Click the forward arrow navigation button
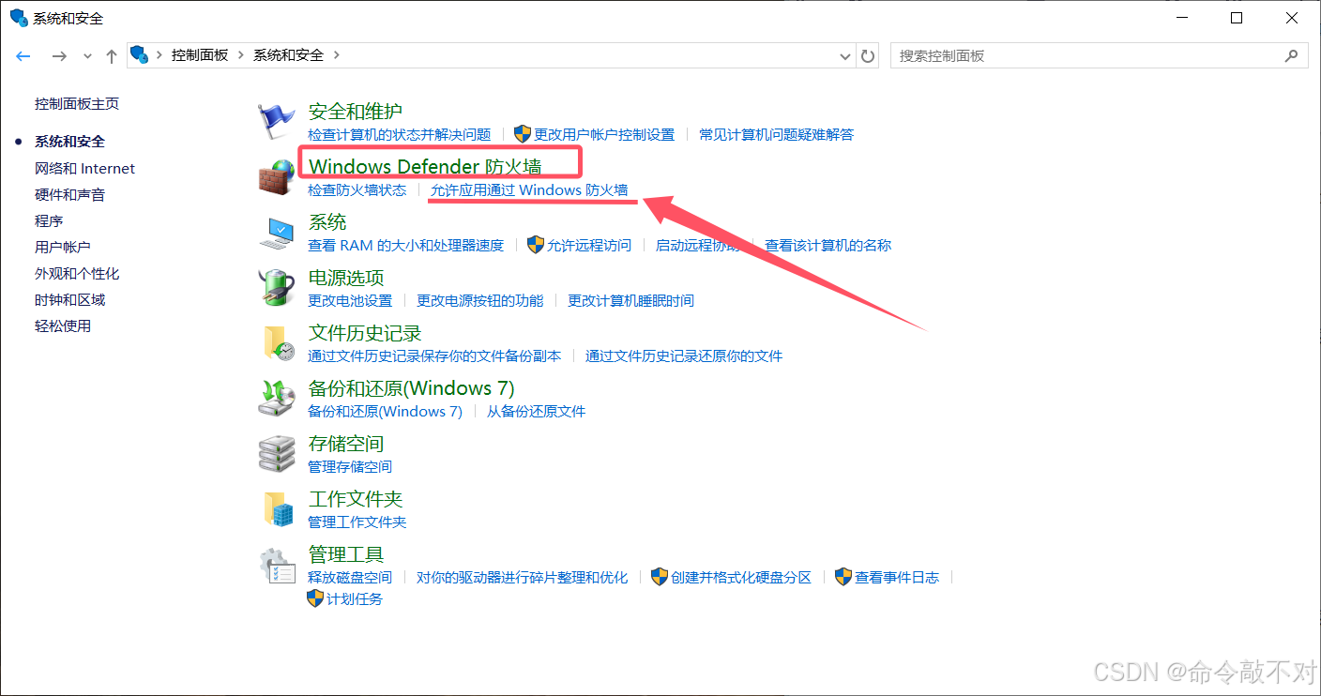The width and height of the screenshot is (1321, 696). pyautogui.click(x=59, y=56)
